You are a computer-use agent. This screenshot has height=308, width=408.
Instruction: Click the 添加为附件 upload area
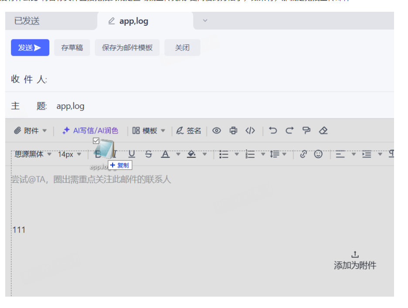pos(355,260)
